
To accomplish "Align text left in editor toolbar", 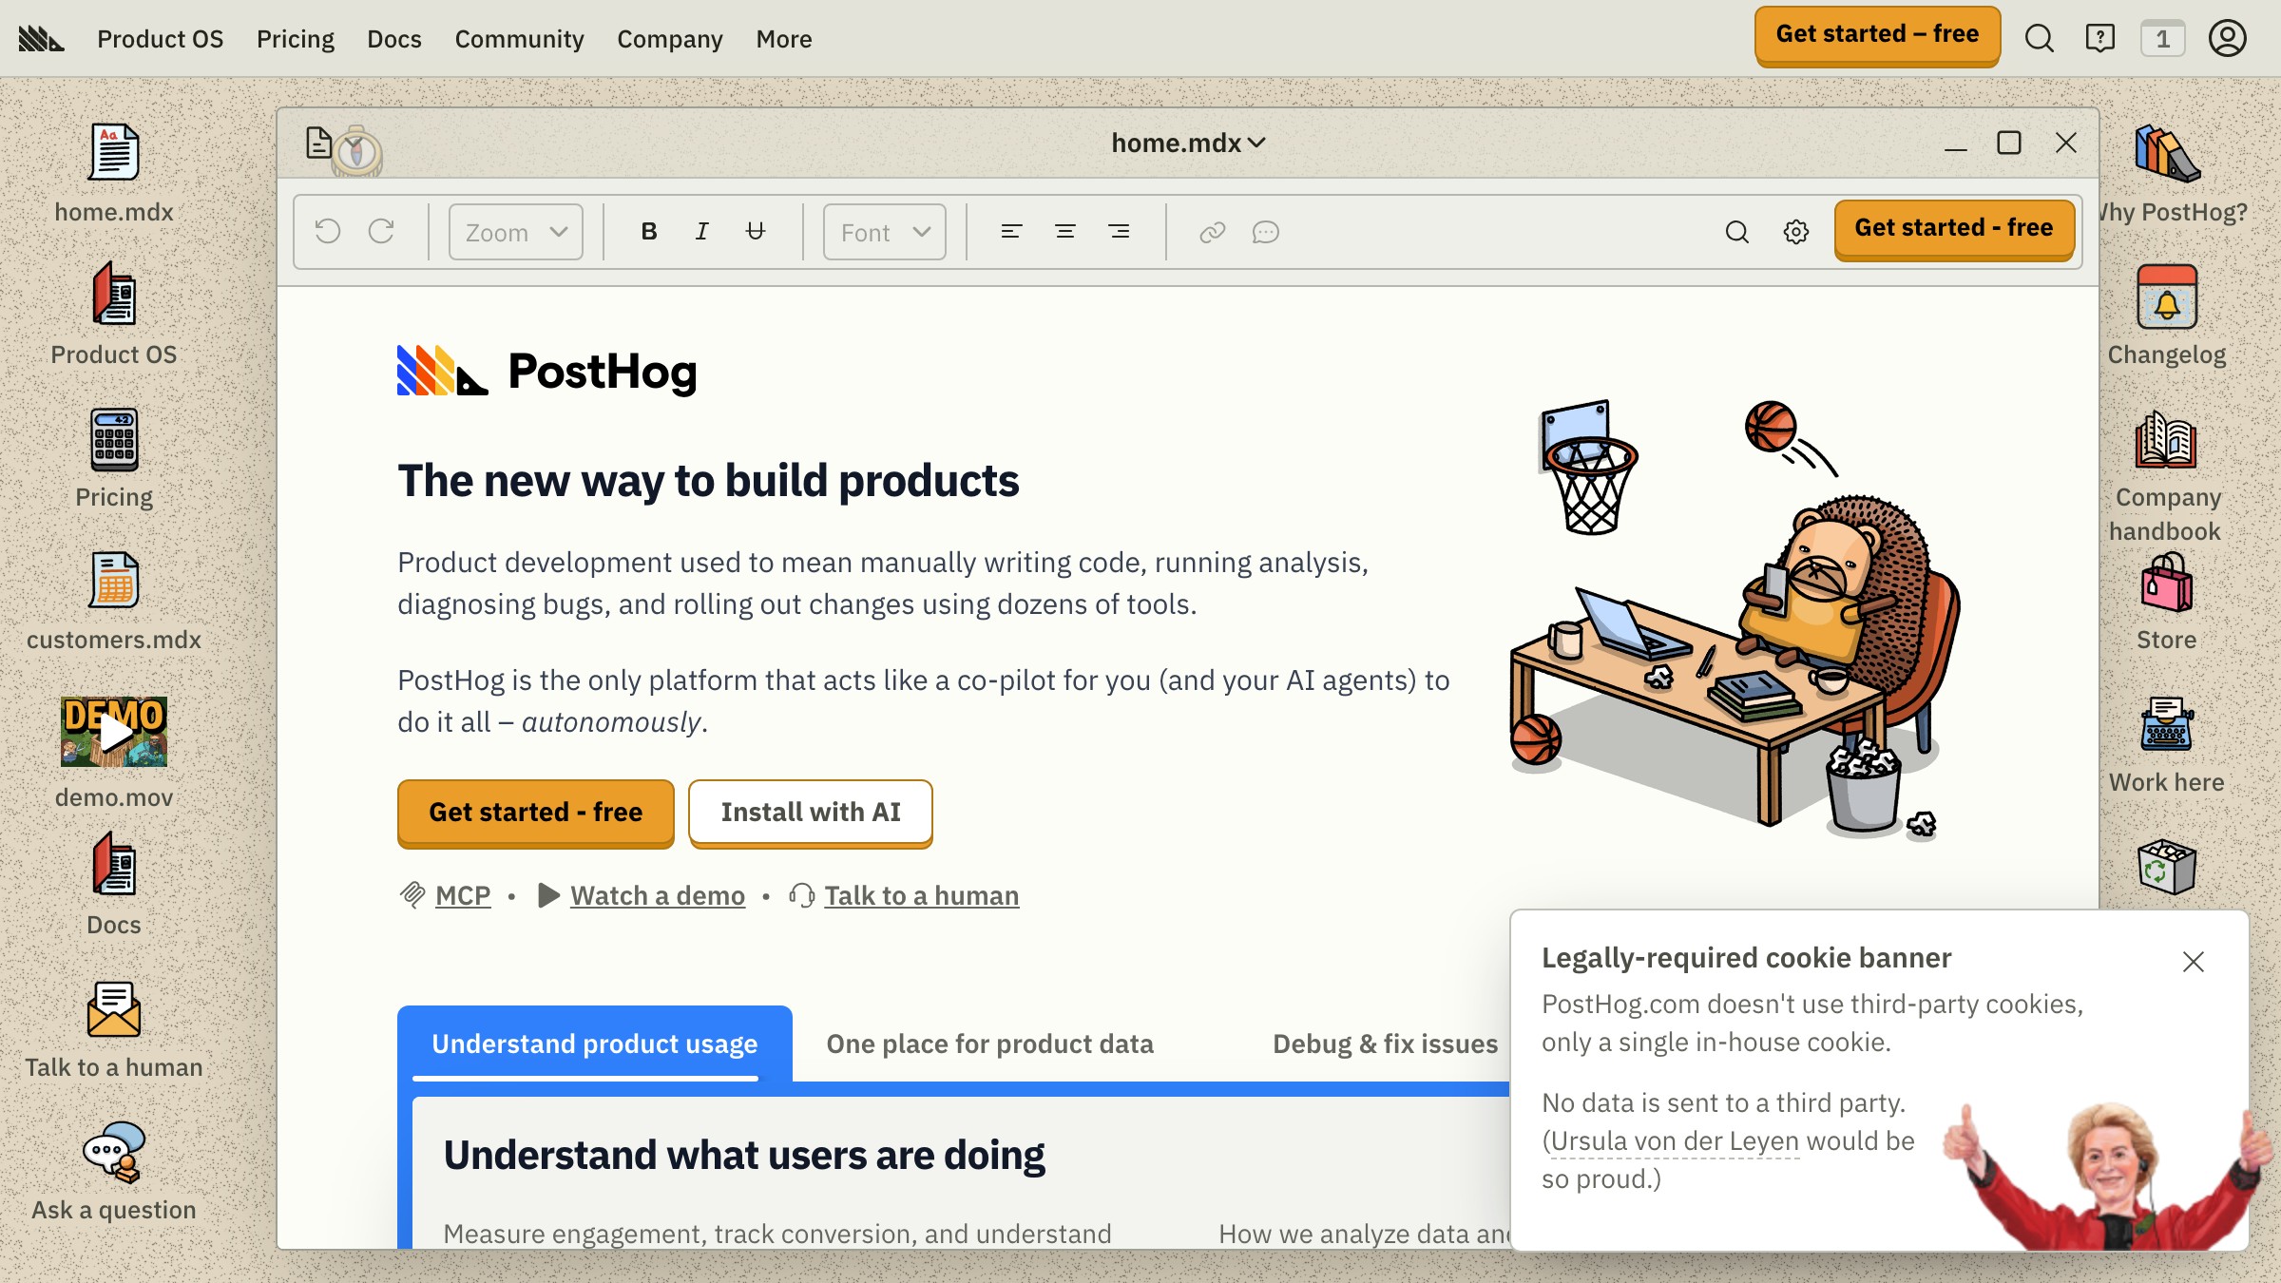I will 1011,232.
